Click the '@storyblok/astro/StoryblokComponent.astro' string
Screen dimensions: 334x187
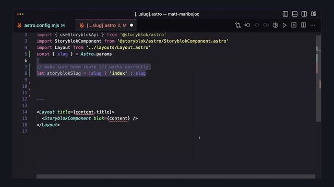tap(173, 41)
